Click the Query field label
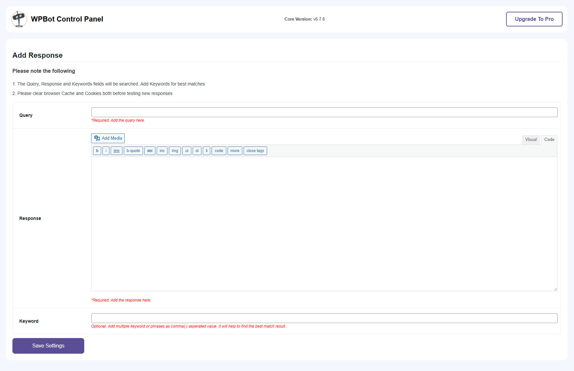 point(26,115)
